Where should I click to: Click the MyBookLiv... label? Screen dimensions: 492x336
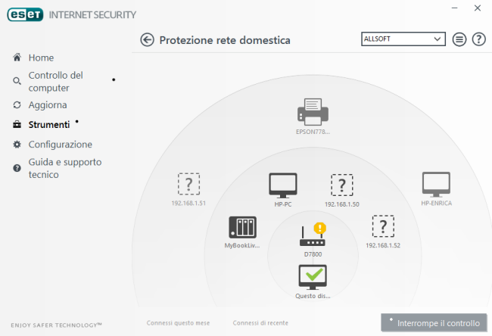pyautogui.click(x=242, y=245)
